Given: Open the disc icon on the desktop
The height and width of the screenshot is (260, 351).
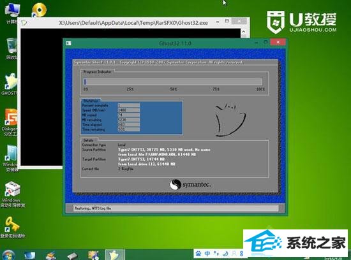Looking at the screenshot, I should (39, 10).
